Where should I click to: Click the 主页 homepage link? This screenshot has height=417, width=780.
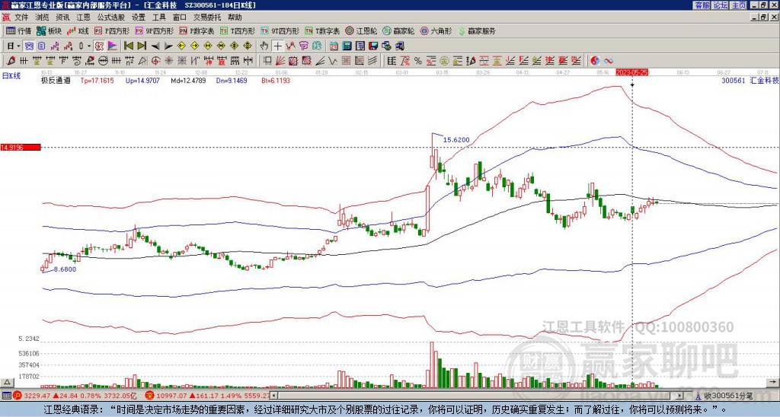point(739,5)
